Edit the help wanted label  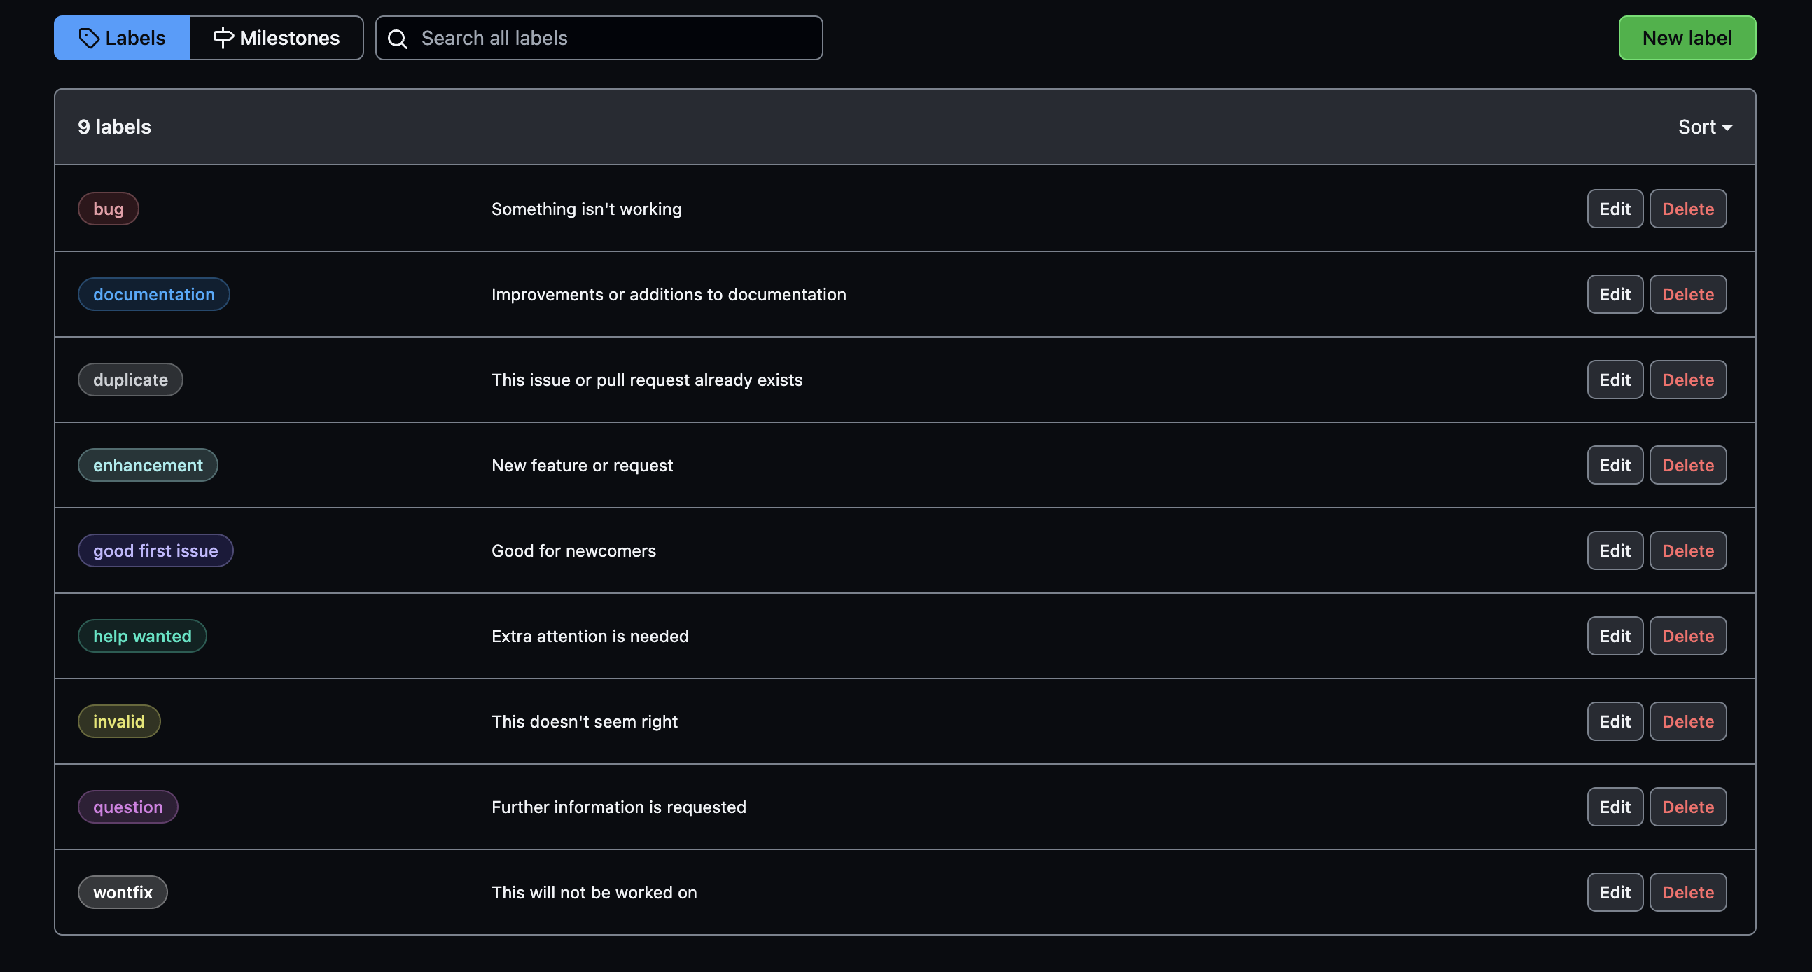pyautogui.click(x=1615, y=636)
